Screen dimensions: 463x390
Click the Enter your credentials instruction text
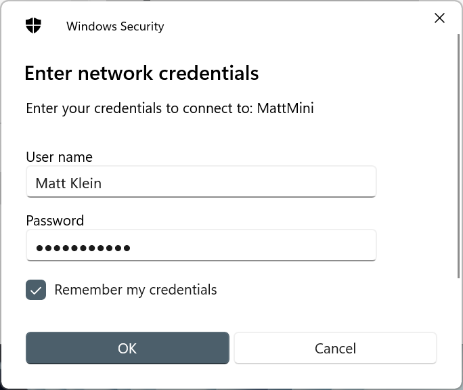[x=135, y=108]
